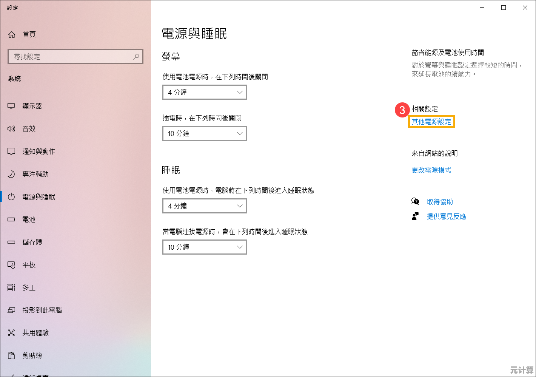Select 共用體驗 in the sidebar
Screen dimensions: 536x377
coord(75,333)
